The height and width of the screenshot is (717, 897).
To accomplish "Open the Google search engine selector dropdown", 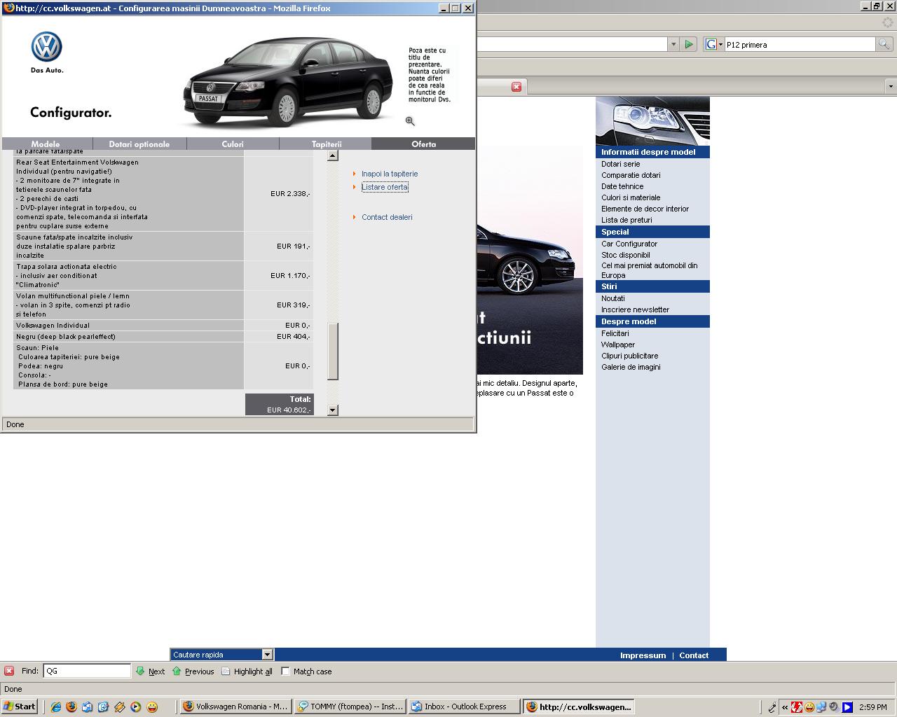I will pos(713,44).
